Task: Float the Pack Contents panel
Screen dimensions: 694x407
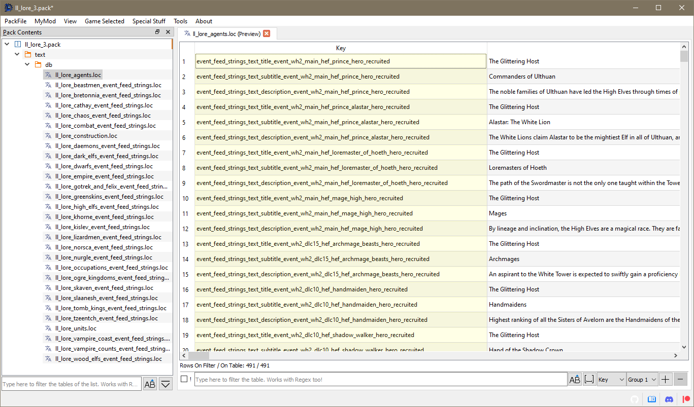Action: (157, 32)
